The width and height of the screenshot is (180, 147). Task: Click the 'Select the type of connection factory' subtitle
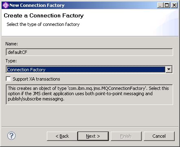[x=43, y=24]
